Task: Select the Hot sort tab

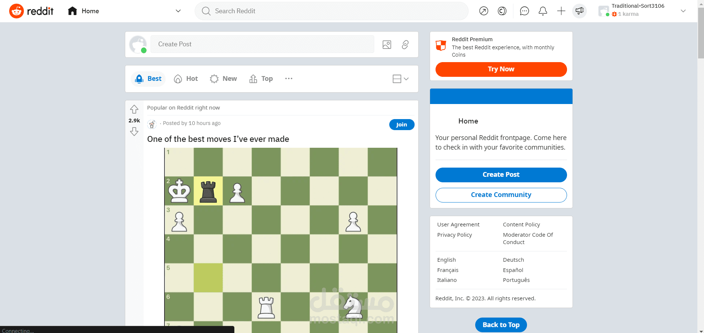Action: point(186,79)
